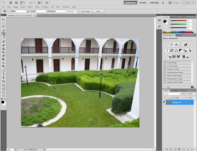Image resolution: width=197 pixels, height=151 pixels.
Task: Add a Curves adjustment layer
Action: tap(181, 44)
